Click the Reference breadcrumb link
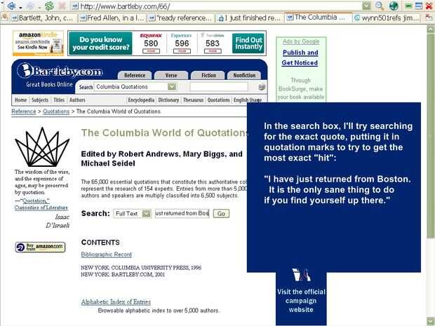This screenshot has width=435, height=326. coord(24,111)
